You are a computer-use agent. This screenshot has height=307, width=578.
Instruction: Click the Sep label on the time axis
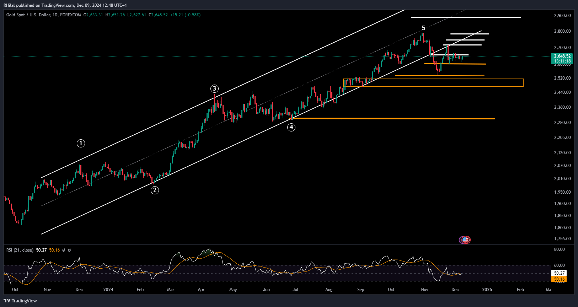pos(361,290)
